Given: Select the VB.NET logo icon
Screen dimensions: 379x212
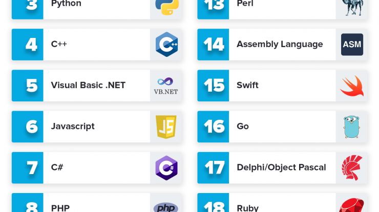Looking at the screenshot, I should pos(166,86).
